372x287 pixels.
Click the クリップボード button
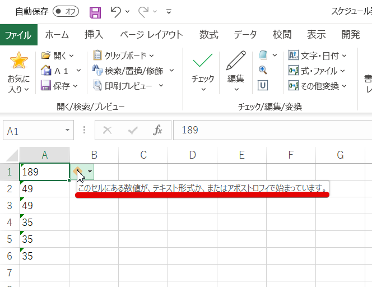[x=119, y=55]
